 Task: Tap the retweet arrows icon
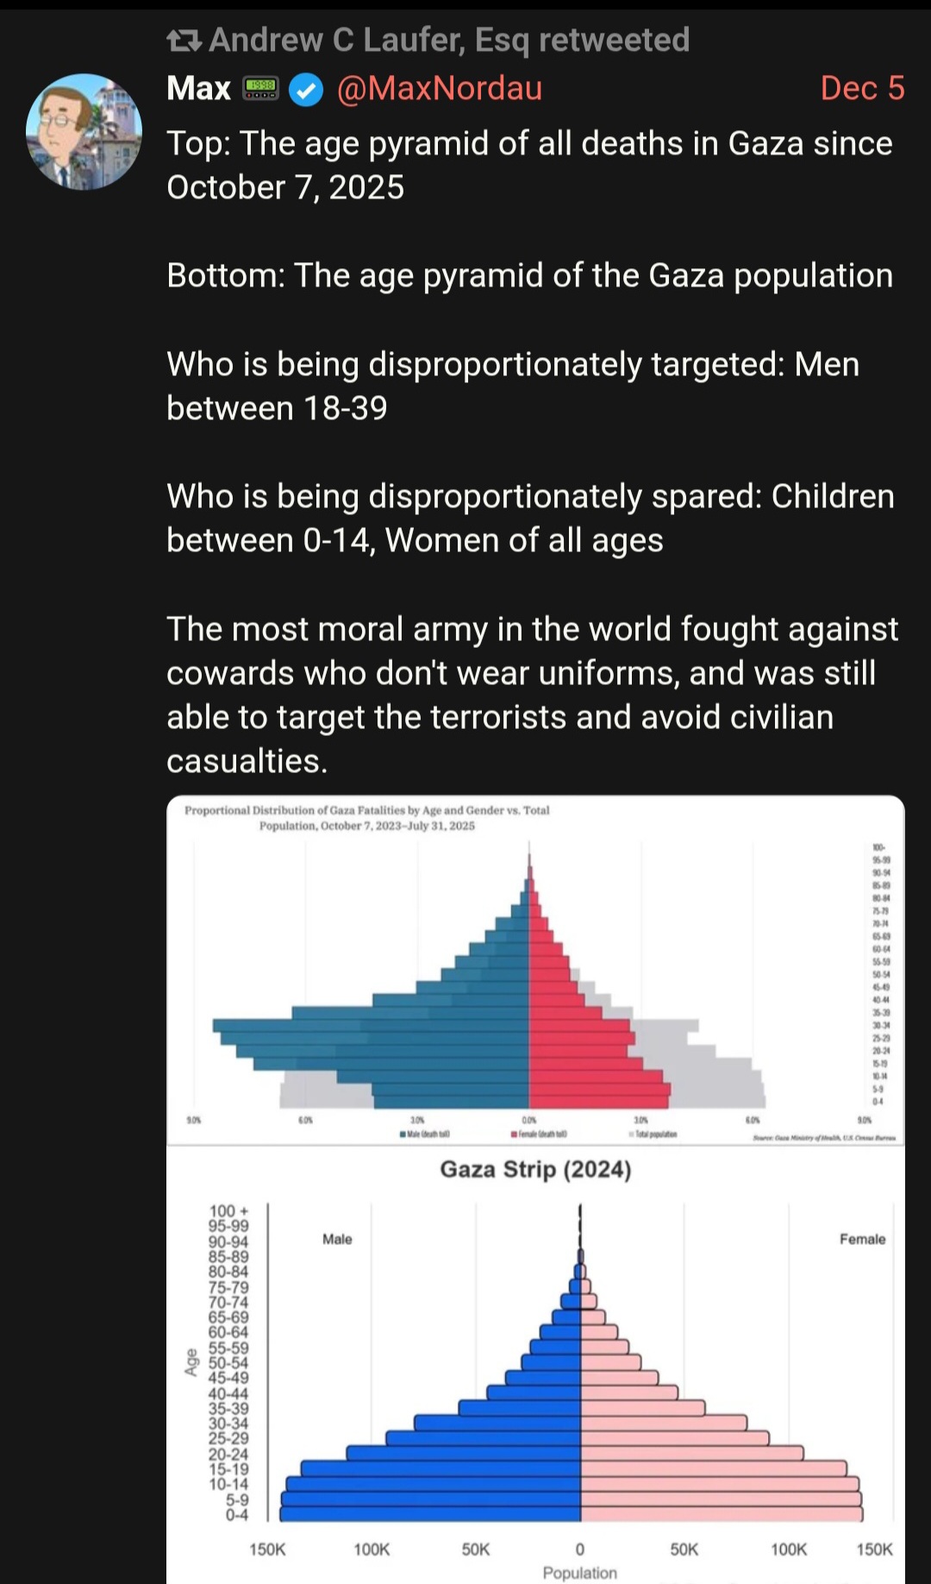pos(184,40)
